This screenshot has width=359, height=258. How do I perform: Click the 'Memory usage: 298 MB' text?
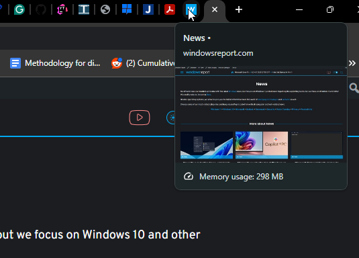point(242,177)
